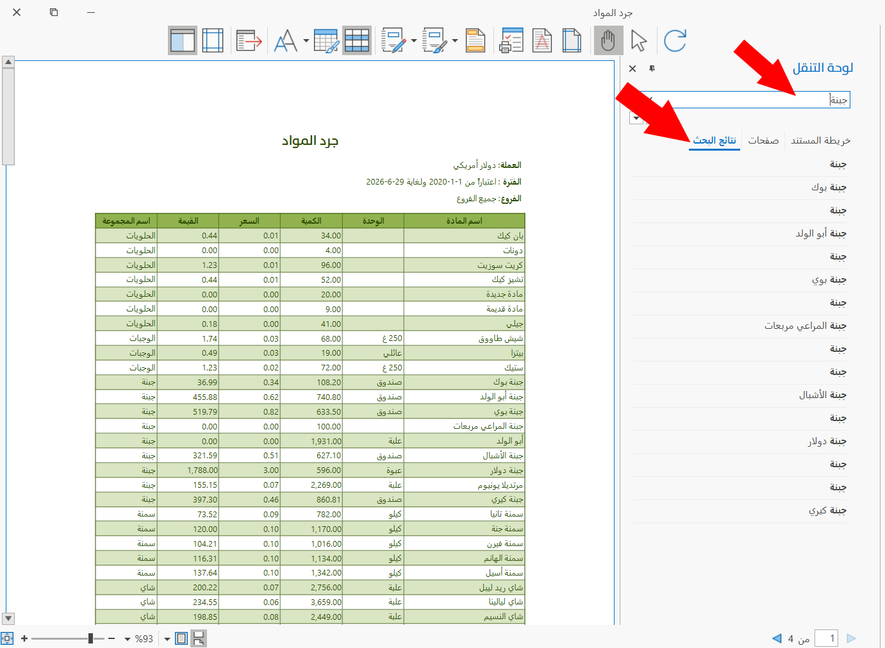
Task: Switch to نتائج البحث tab
Action: (715, 140)
